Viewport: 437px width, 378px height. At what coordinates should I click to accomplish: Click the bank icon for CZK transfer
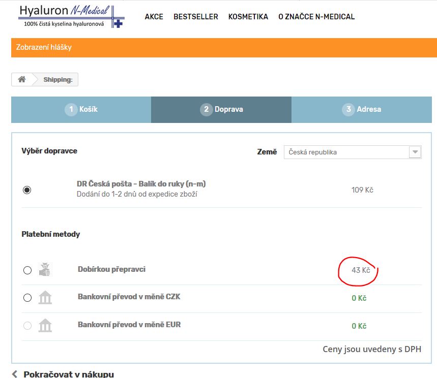(x=45, y=298)
